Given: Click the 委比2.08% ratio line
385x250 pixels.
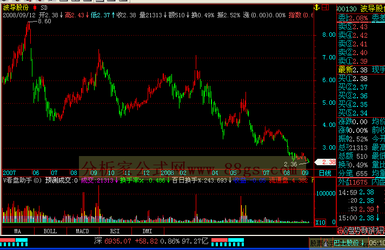Looking at the screenshot, I should 353,18.
